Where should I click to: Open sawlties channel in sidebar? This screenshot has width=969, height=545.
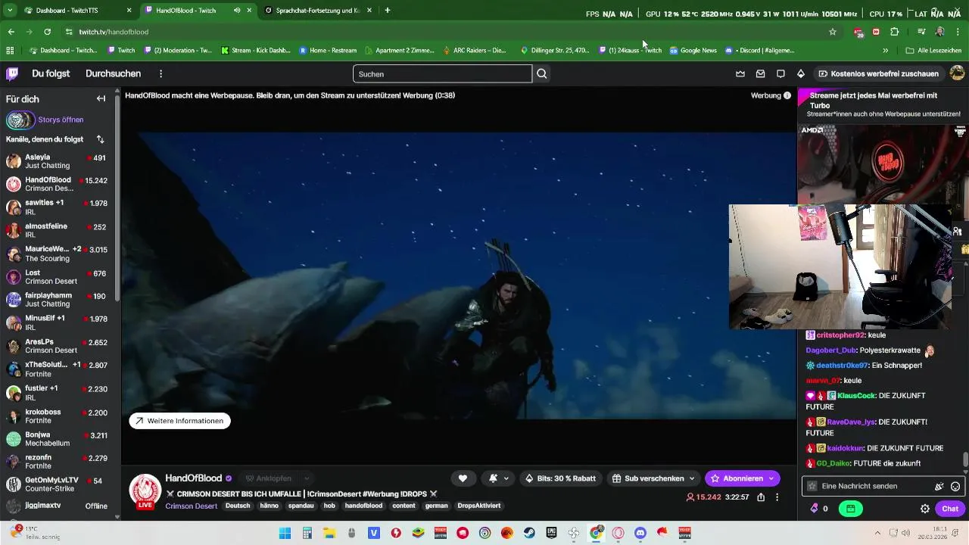click(58, 207)
